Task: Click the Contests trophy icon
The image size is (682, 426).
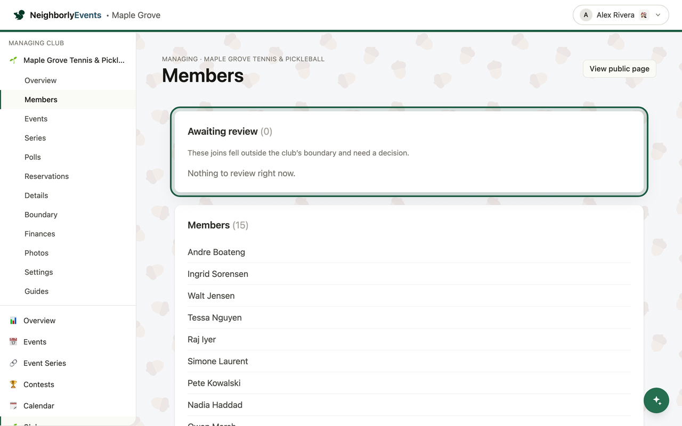Action: [x=13, y=384]
